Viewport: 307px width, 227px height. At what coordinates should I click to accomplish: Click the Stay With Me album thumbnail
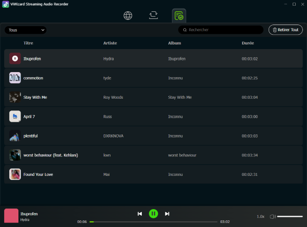pyautogui.click(x=15, y=97)
